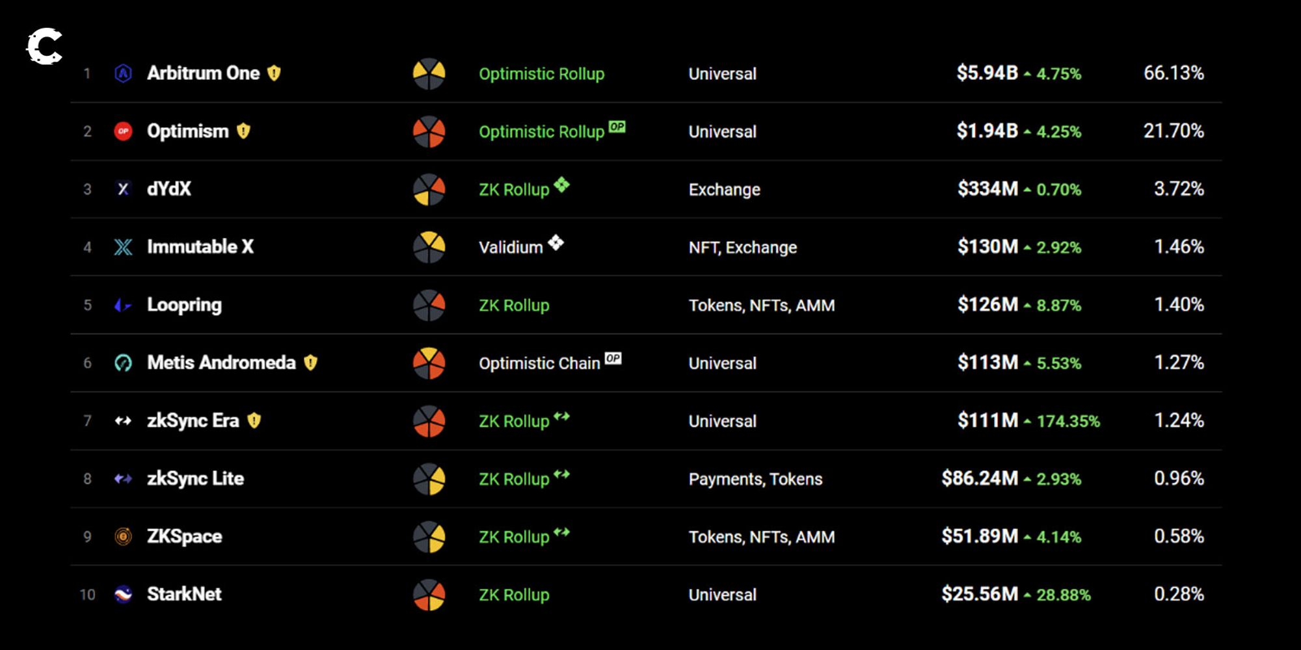Click the red Optimism logo icon

tap(123, 131)
